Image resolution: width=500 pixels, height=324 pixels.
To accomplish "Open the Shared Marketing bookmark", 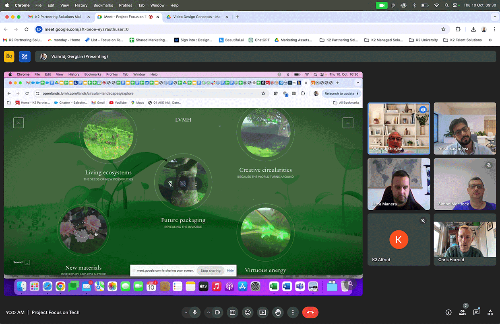I will click(x=148, y=40).
